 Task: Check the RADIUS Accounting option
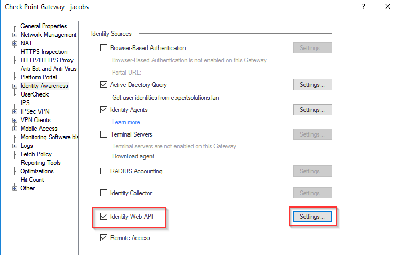point(104,171)
